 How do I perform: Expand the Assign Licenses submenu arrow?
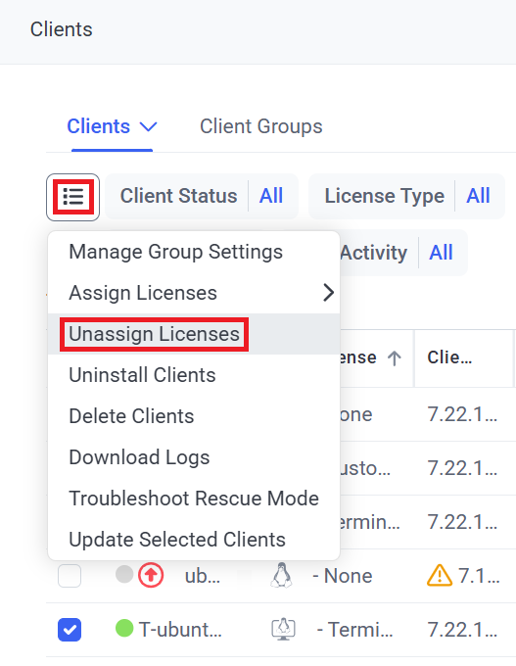pyautogui.click(x=328, y=293)
